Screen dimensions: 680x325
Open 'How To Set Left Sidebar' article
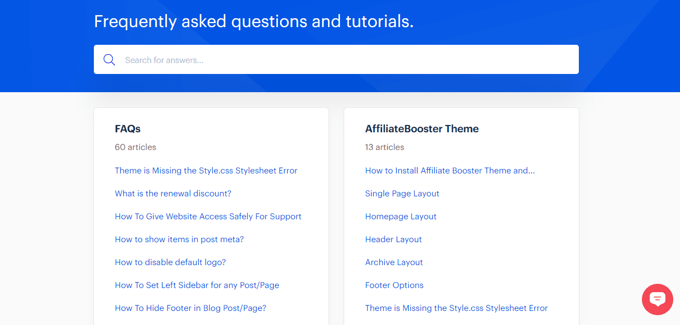click(197, 285)
